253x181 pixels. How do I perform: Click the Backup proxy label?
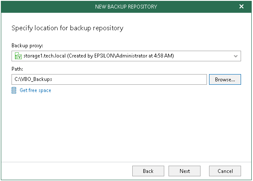[27, 46]
